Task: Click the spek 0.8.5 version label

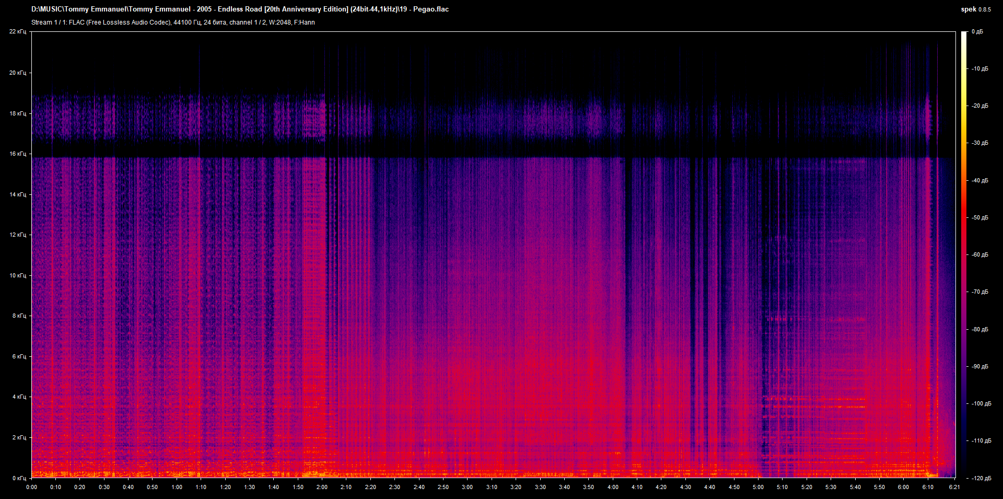Action: (975, 9)
